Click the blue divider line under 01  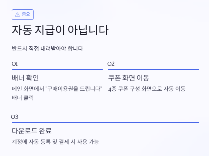[57, 69]
